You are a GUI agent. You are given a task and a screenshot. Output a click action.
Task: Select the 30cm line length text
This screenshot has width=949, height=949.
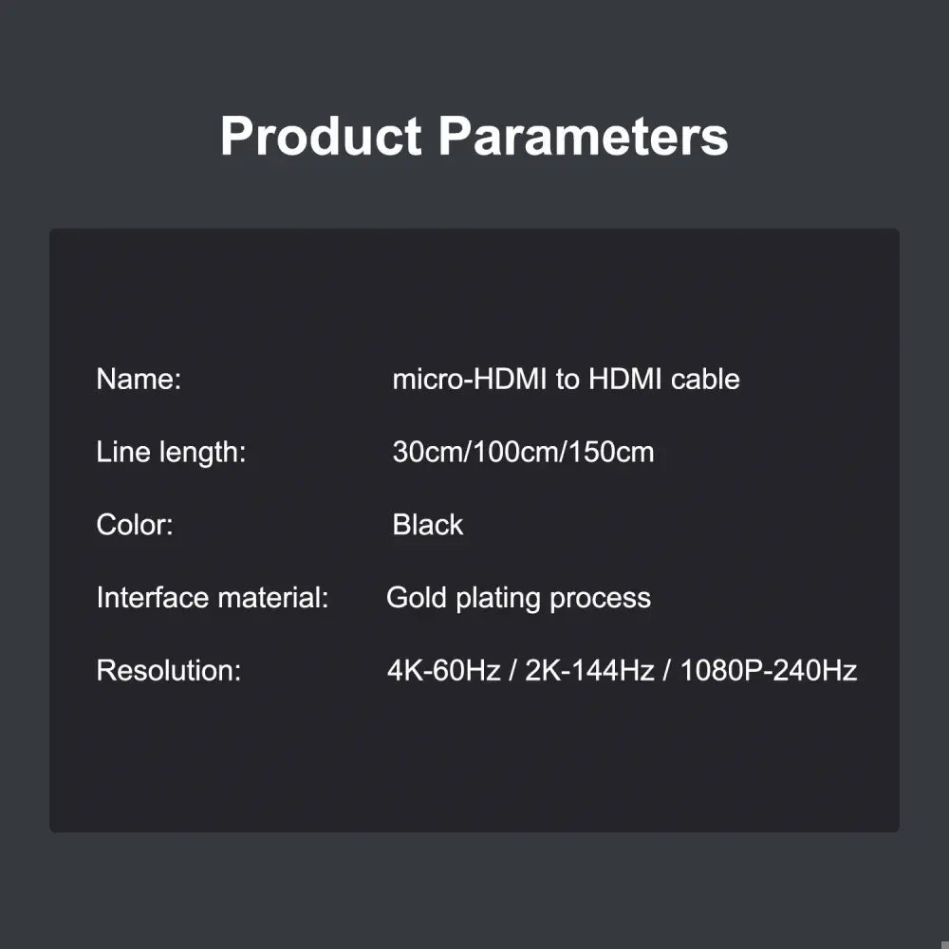[x=425, y=452]
